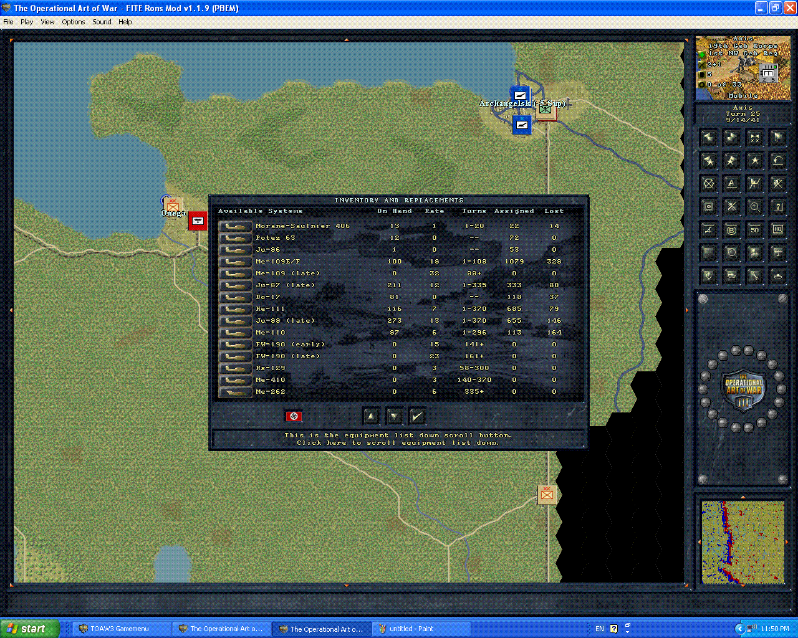Confirm the inventory dialog with the checkmark button
Image resolution: width=798 pixels, height=638 pixels.
coord(417,416)
